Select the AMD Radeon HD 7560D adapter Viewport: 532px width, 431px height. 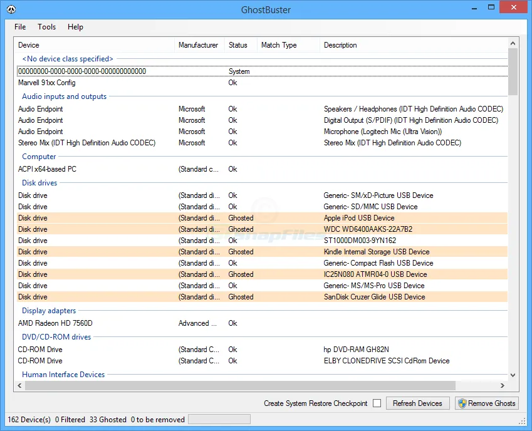(x=263, y=323)
